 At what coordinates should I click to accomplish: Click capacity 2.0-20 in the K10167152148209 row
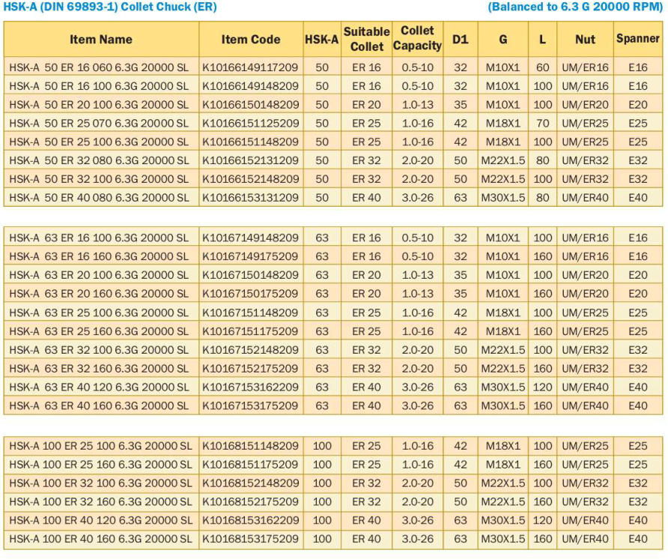[417, 350]
